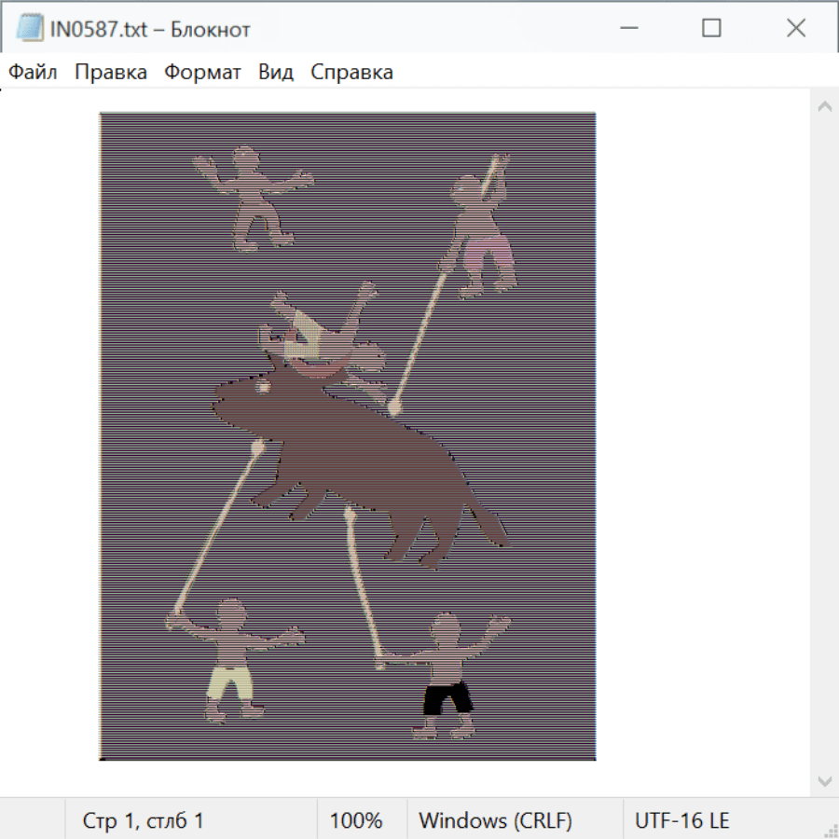Click the resize grip in the bottom-right corner

pos(830,830)
